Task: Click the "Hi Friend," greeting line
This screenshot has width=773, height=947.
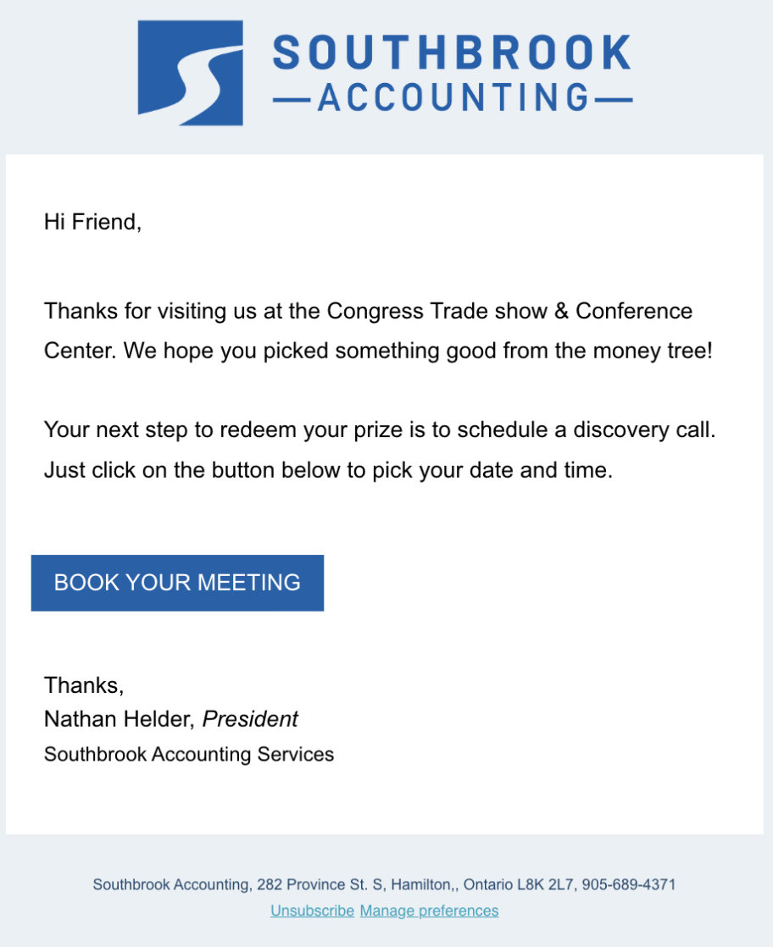Action: pos(92,223)
